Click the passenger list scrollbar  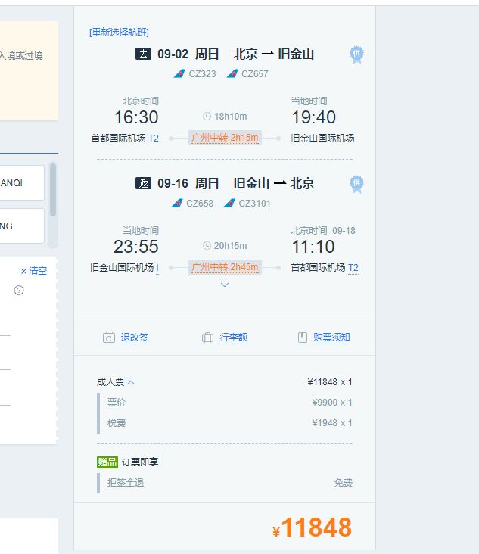click(x=53, y=189)
